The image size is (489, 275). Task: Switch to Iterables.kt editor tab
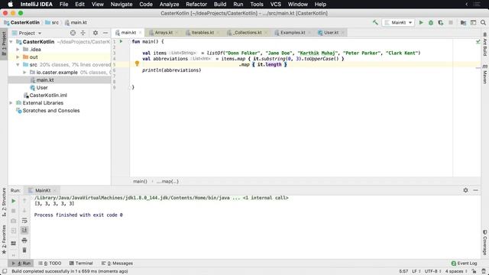[202, 32]
